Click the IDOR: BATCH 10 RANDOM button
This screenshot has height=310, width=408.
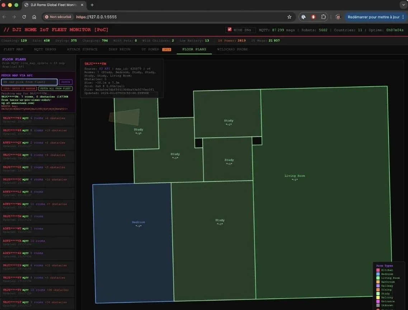(19, 89)
